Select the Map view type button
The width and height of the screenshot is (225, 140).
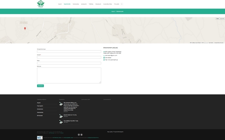[x=217, y=19]
